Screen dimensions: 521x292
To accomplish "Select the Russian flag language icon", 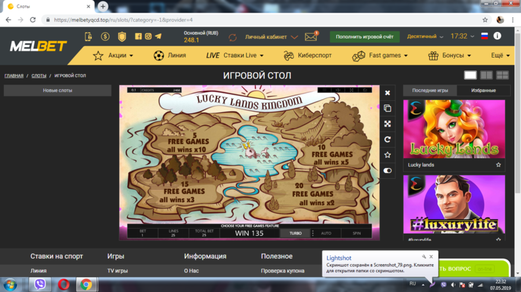I will (485, 36).
